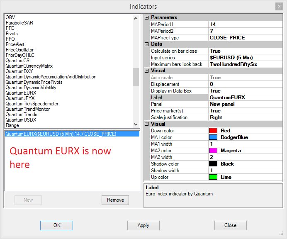Select PPO in the indicator list

[x=10, y=39]
